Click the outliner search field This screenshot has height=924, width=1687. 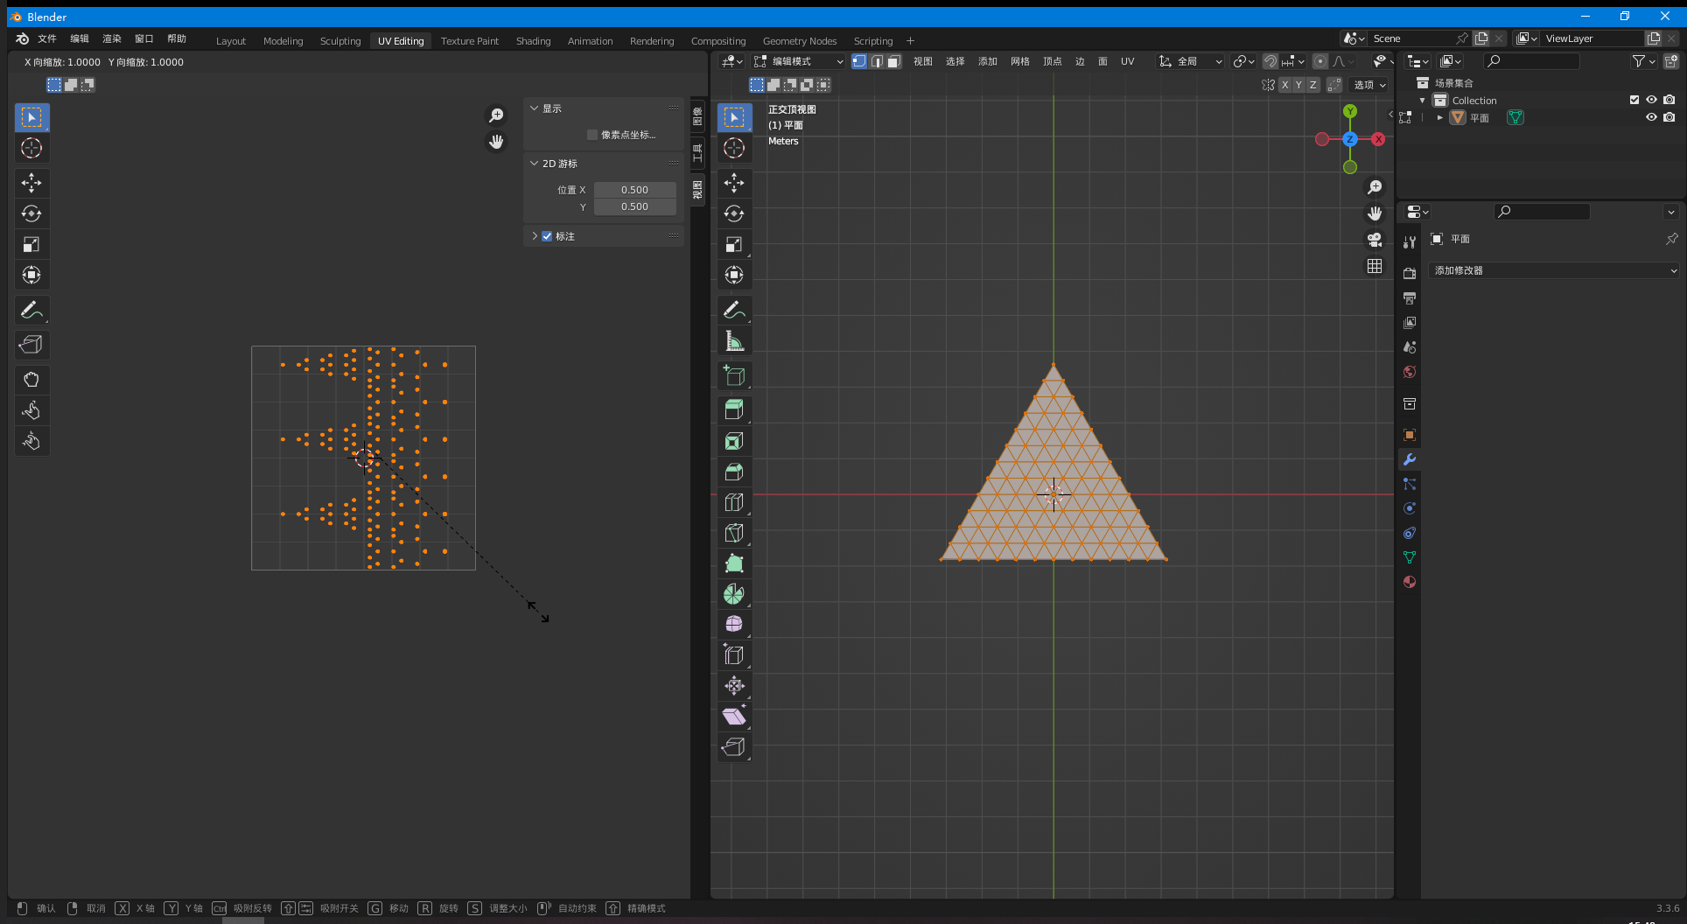tap(1531, 61)
